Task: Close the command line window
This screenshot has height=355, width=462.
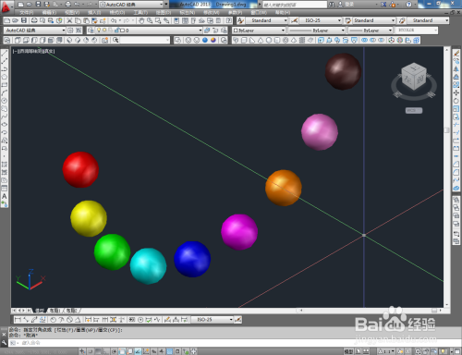Action: point(4,335)
